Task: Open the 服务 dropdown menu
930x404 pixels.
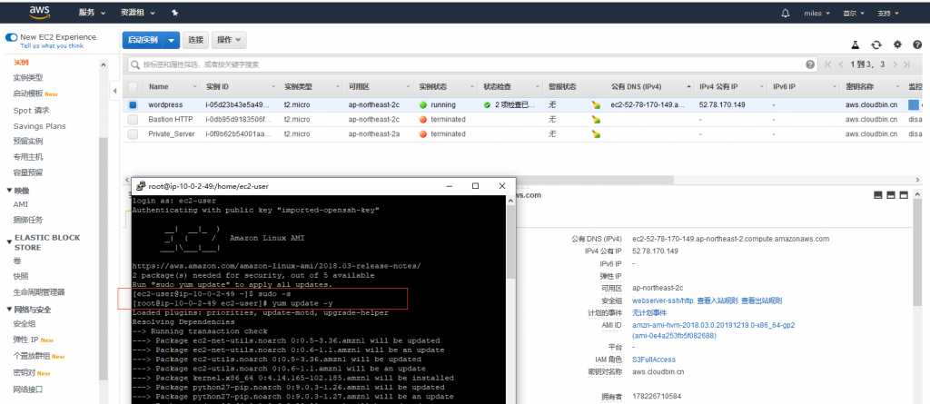Action: pos(92,13)
